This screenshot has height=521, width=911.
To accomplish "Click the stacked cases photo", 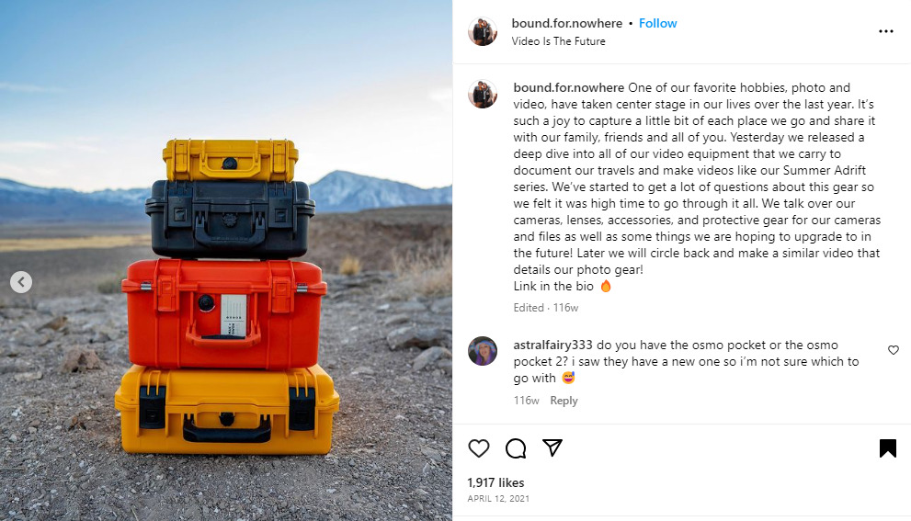I will [226, 260].
